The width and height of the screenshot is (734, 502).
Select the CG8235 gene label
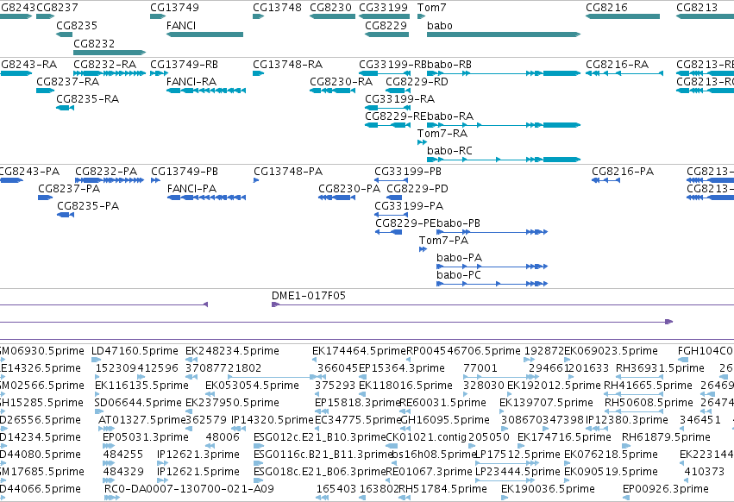point(77,25)
